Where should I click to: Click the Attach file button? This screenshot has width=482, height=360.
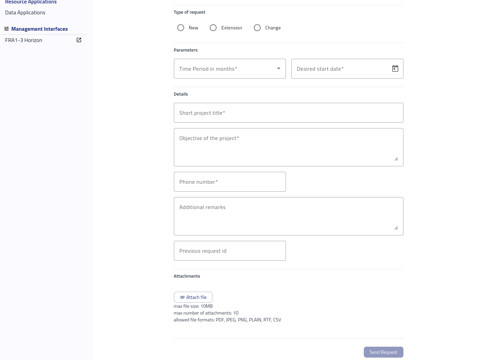coord(193,297)
